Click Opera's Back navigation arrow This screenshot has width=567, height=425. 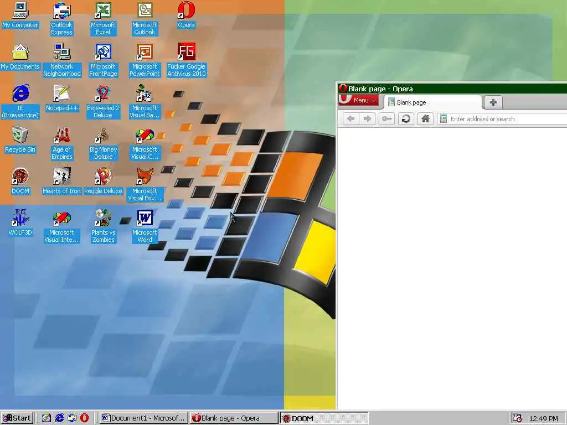coord(350,119)
